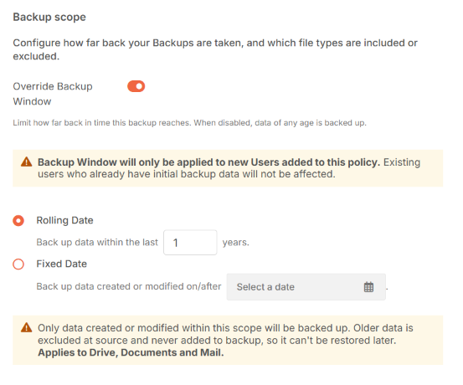463x385 pixels.
Task: Click bold Backup Window new Users warning text
Action: (208, 162)
